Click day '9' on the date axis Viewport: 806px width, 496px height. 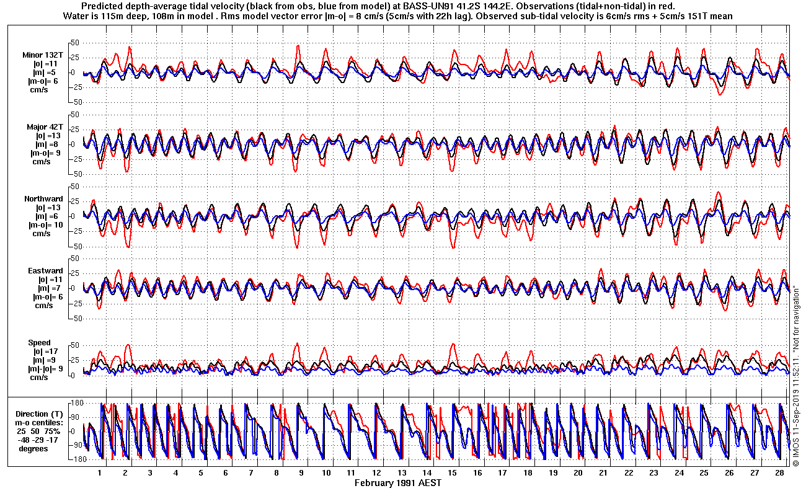(301, 472)
